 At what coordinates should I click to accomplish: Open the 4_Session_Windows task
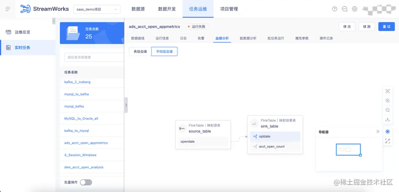point(81,155)
